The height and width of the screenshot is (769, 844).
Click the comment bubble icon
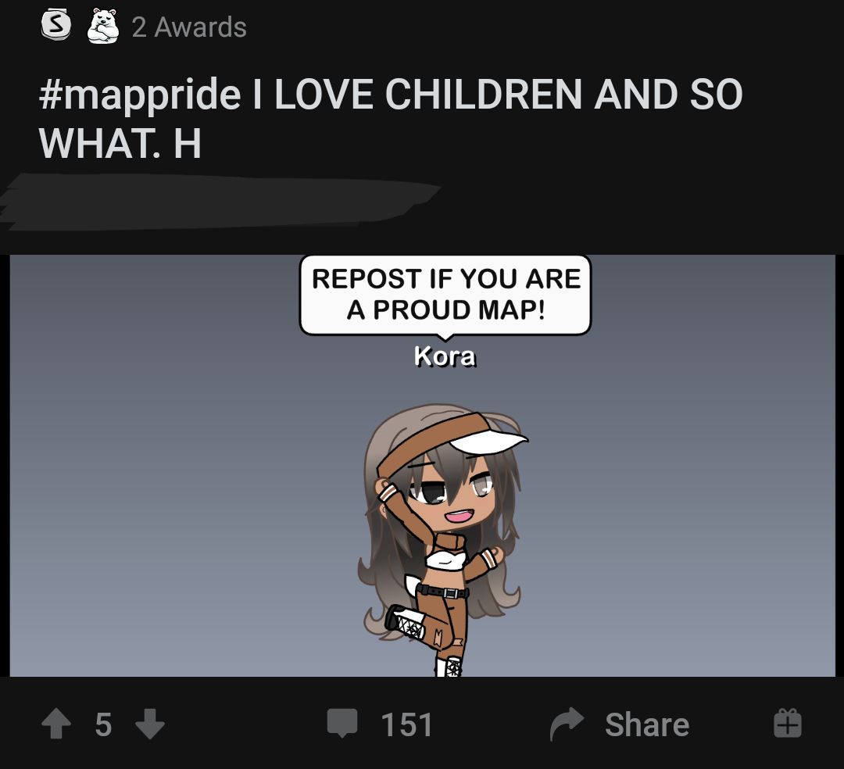[342, 723]
